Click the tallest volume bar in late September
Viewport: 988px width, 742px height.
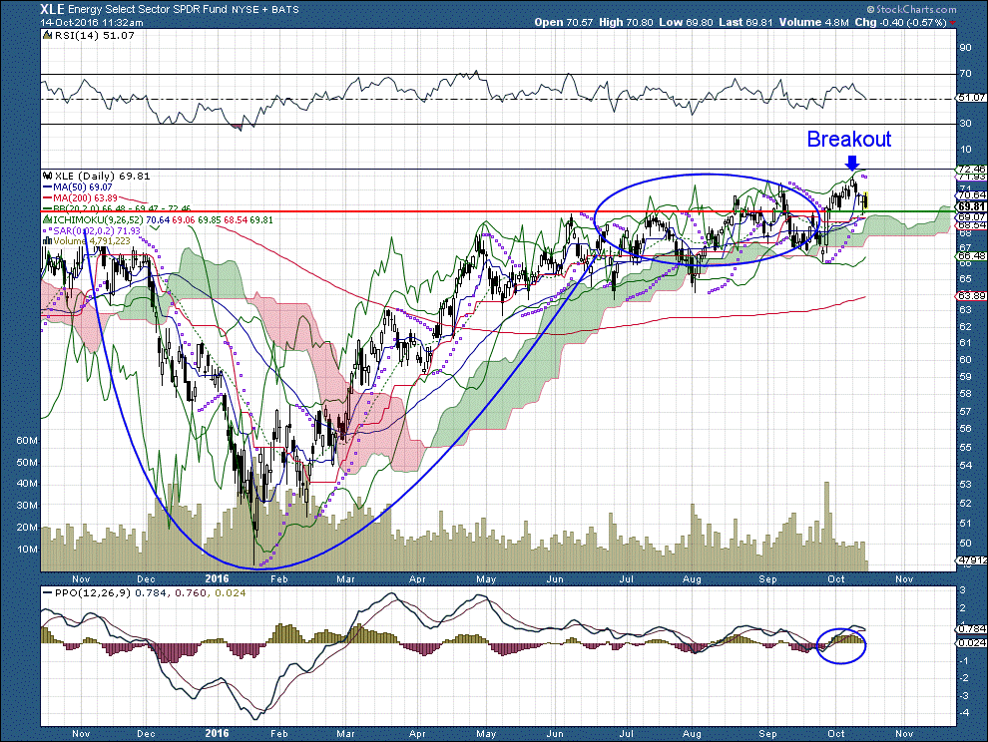pos(826,526)
